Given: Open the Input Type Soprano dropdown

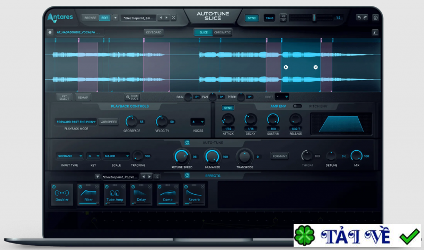Looking at the screenshot, I should tap(69, 156).
